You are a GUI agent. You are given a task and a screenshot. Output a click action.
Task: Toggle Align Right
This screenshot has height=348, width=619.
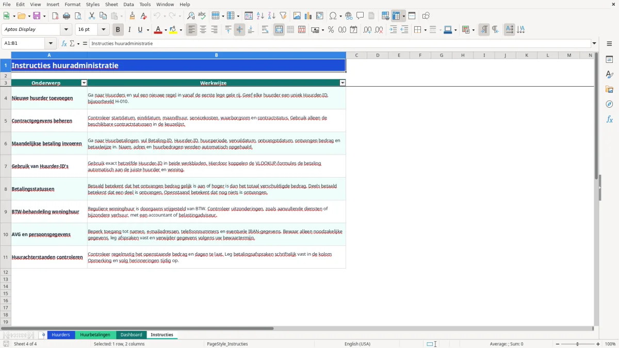[x=214, y=30]
